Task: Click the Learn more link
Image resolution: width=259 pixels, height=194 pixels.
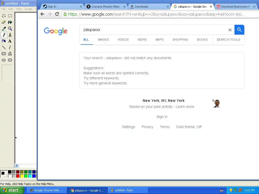Action: 185,107
